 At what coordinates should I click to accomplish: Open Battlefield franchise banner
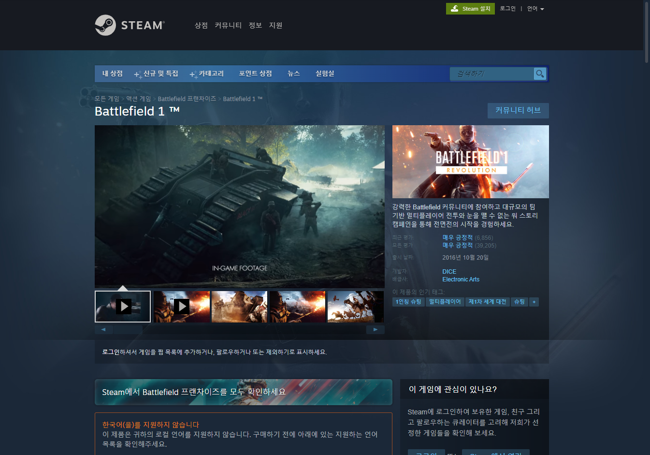click(244, 392)
